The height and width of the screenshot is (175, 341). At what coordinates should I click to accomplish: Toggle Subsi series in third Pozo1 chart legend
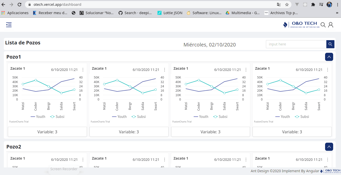[x=220, y=117]
